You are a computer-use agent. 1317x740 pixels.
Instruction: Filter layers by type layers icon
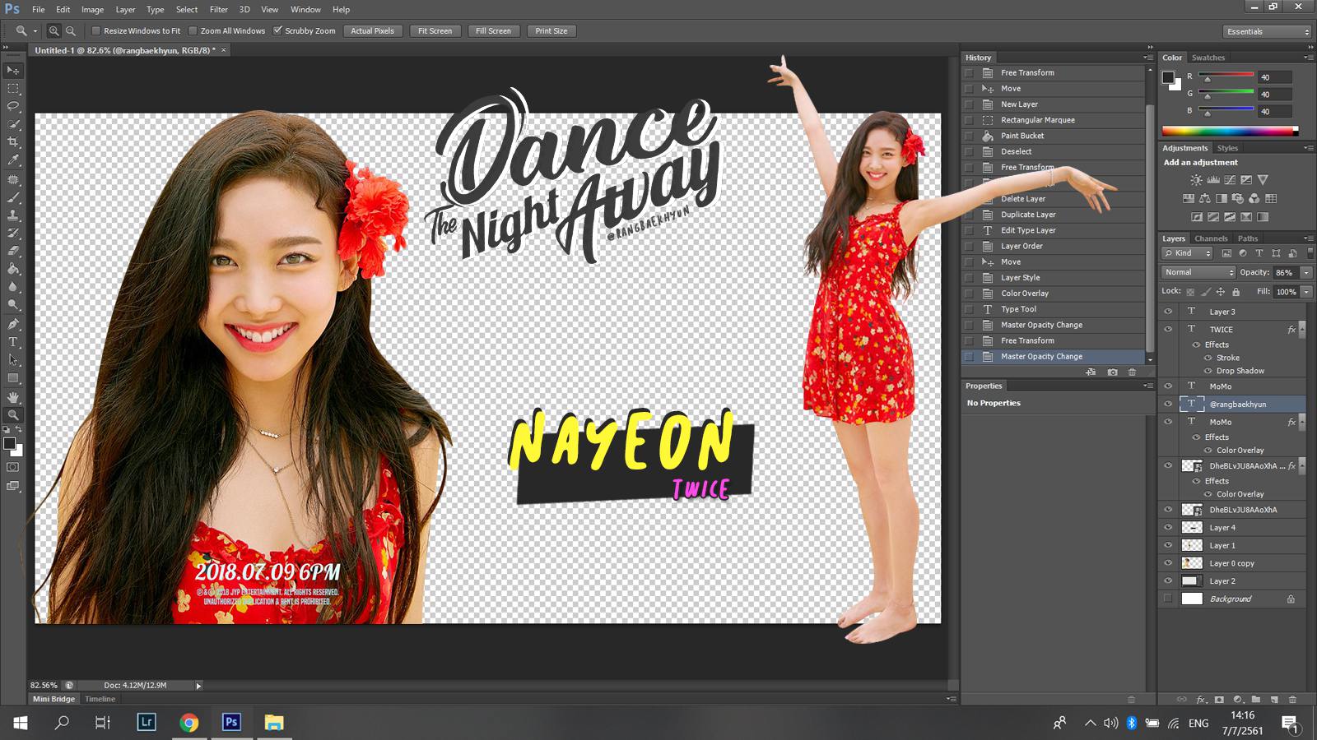[x=1259, y=253]
